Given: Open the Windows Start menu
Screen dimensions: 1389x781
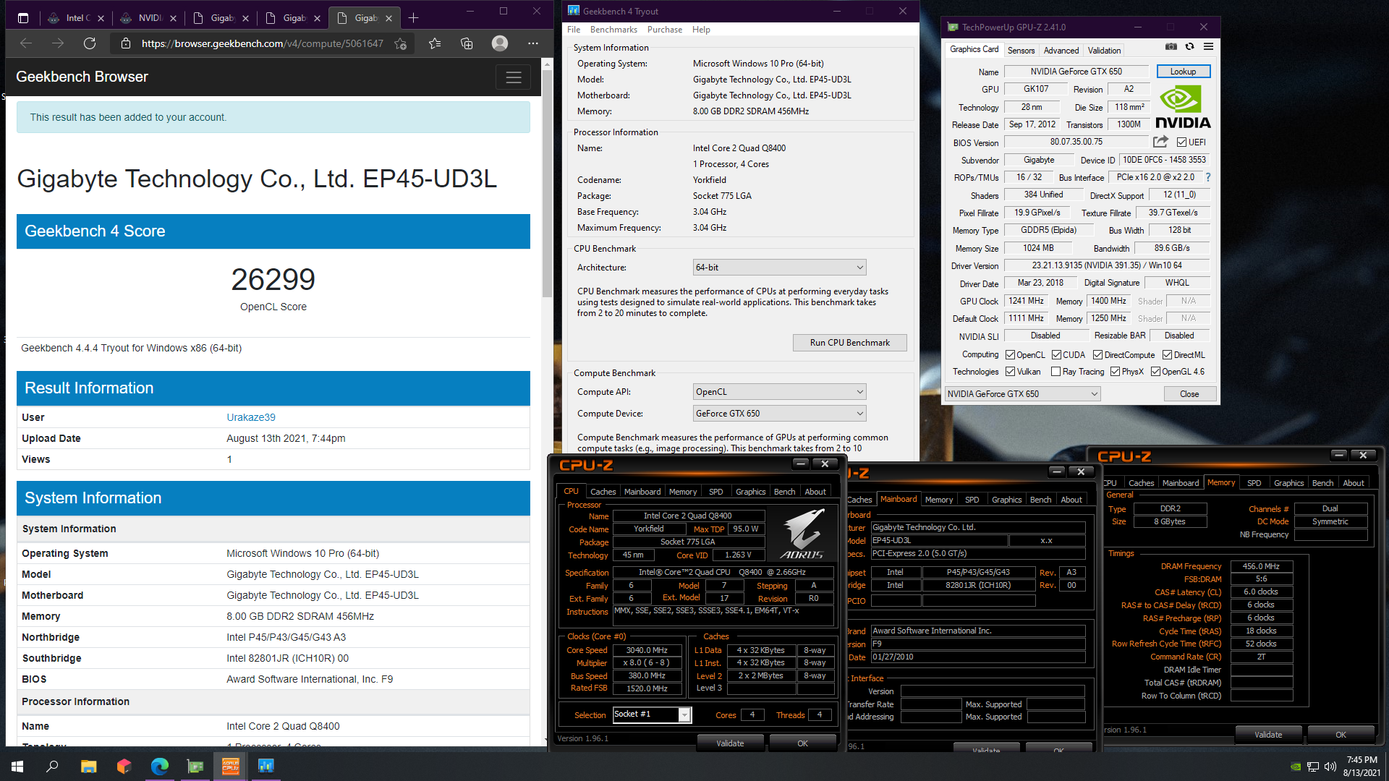Looking at the screenshot, I should (17, 766).
